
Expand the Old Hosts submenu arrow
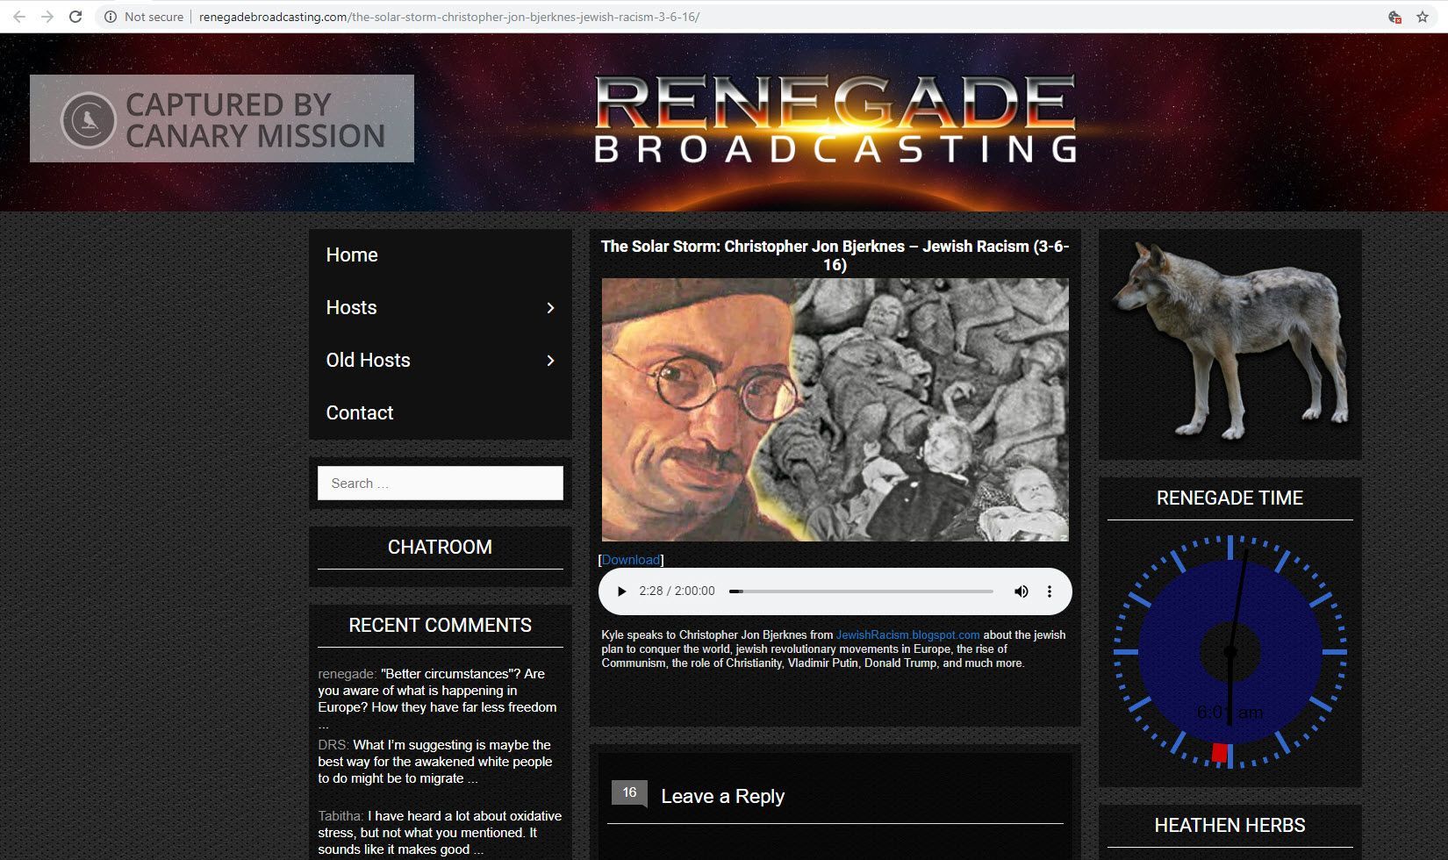(550, 361)
